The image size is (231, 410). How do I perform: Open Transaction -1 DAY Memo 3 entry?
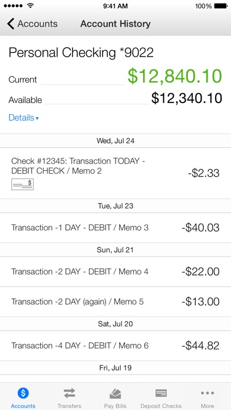pos(115,227)
